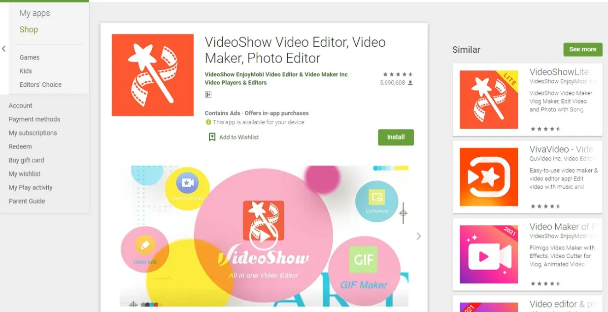This screenshot has height=312, width=608.
Task: Collapse the left sidebar with arrow
Action: (4, 49)
